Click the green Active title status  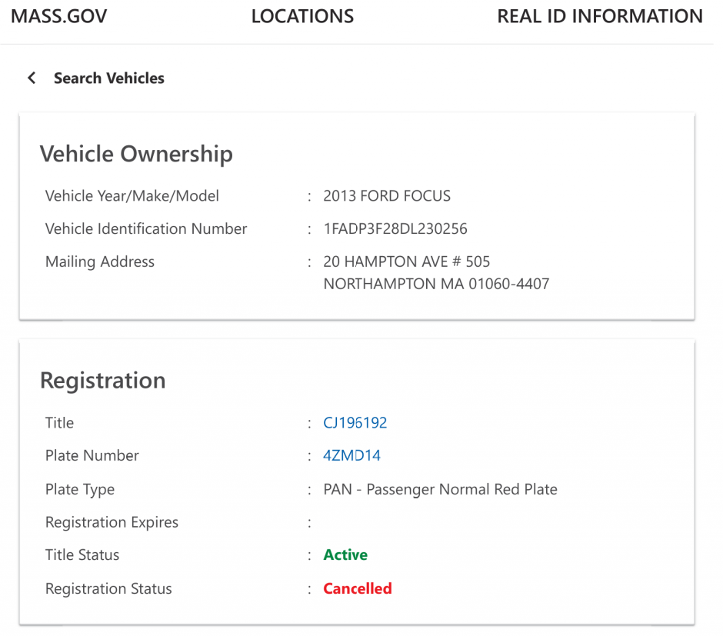(345, 555)
